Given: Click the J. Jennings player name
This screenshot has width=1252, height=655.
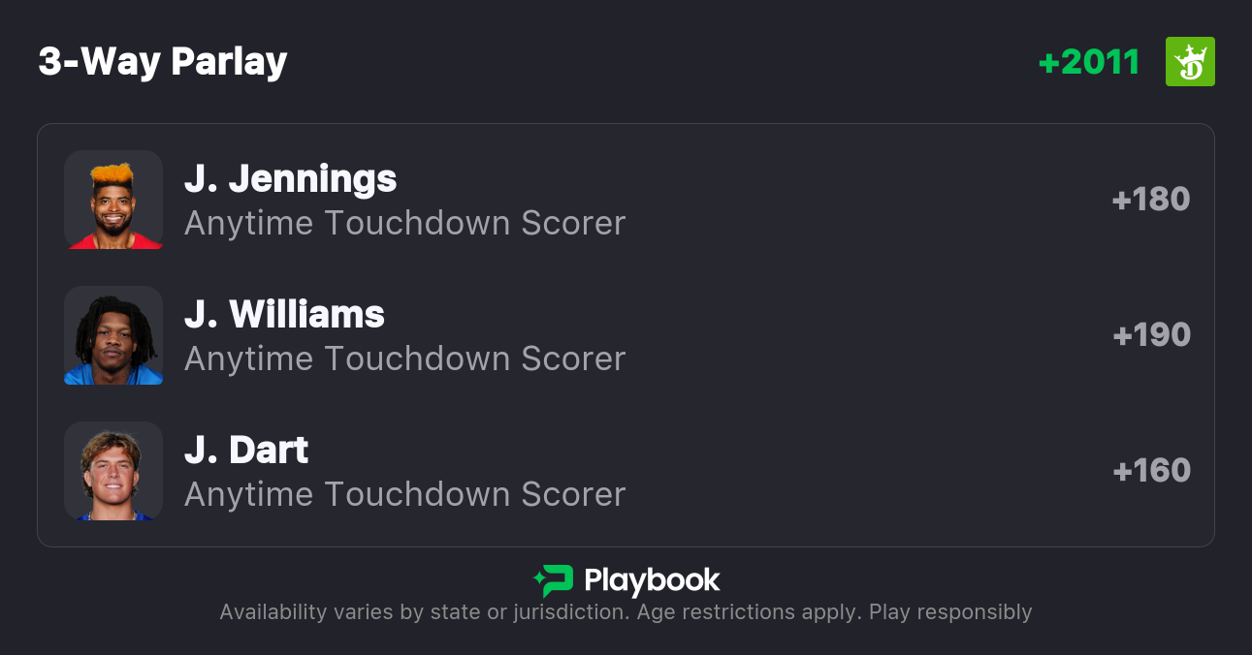Looking at the screenshot, I should click(x=291, y=179).
